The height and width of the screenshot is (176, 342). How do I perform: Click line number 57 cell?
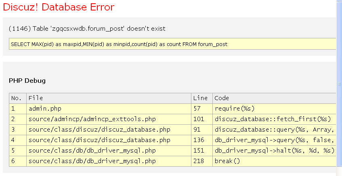tap(197, 109)
